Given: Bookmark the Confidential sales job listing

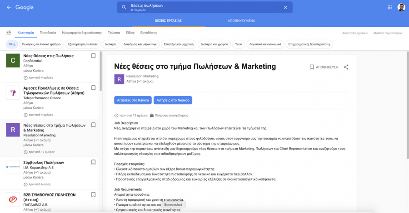Looking at the screenshot, I should coord(93,56).
